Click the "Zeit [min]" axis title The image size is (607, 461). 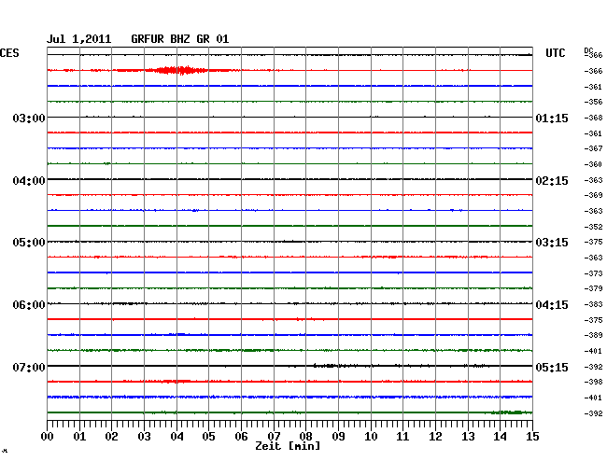point(288,446)
